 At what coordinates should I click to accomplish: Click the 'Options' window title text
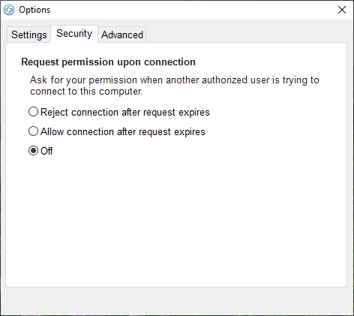34,10
